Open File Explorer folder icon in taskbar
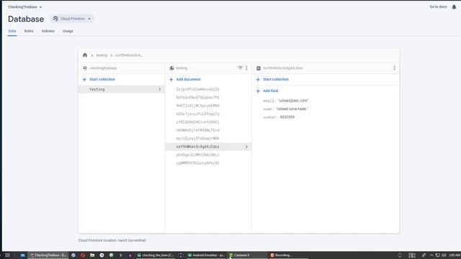 (92, 255)
